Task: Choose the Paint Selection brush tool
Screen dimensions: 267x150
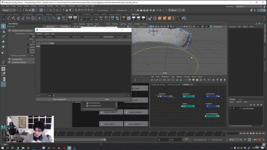Action: point(3,36)
